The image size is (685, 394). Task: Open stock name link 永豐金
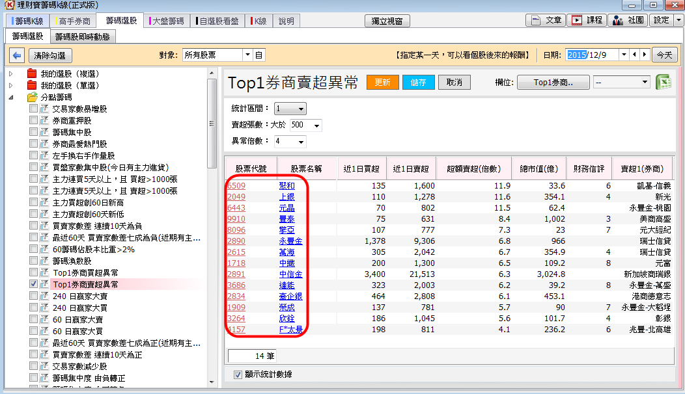click(290, 241)
